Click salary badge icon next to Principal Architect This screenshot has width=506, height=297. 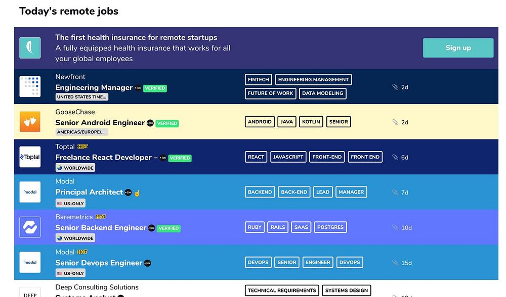pyautogui.click(x=128, y=192)
